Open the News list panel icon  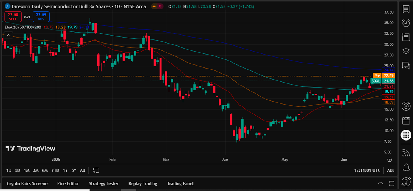click(x=406, y=37)
